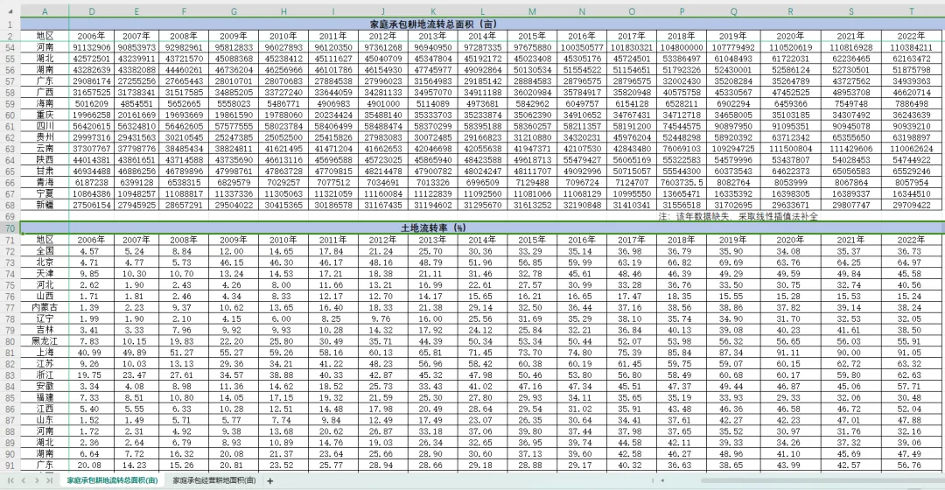Jump to last sheet with navigation arrow

click(49, 480)
